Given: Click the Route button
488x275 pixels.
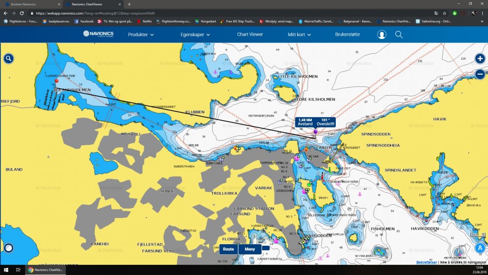Looking at the screenshot, I should (228, 249).
